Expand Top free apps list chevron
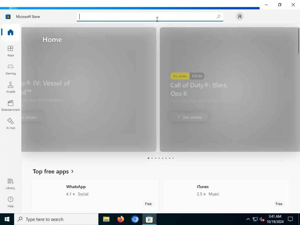Viewport: 300px width, 225px height. pos(73,171)
